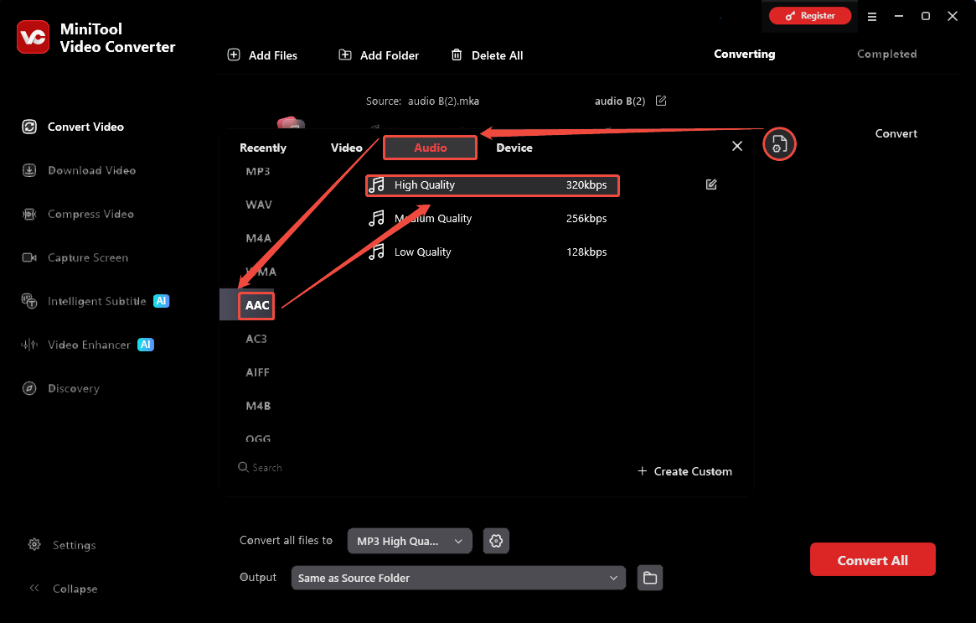976x623 pixels.
Task: Select the M4B format
Action: pyautogui.click(x=258, y=406)
